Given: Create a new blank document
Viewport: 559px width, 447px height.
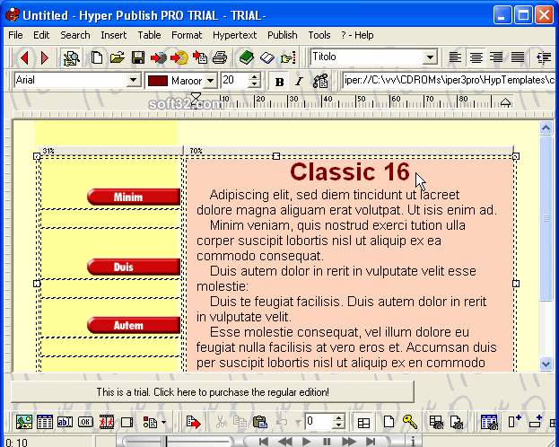Looking at the screenshot, I should 97,57.
